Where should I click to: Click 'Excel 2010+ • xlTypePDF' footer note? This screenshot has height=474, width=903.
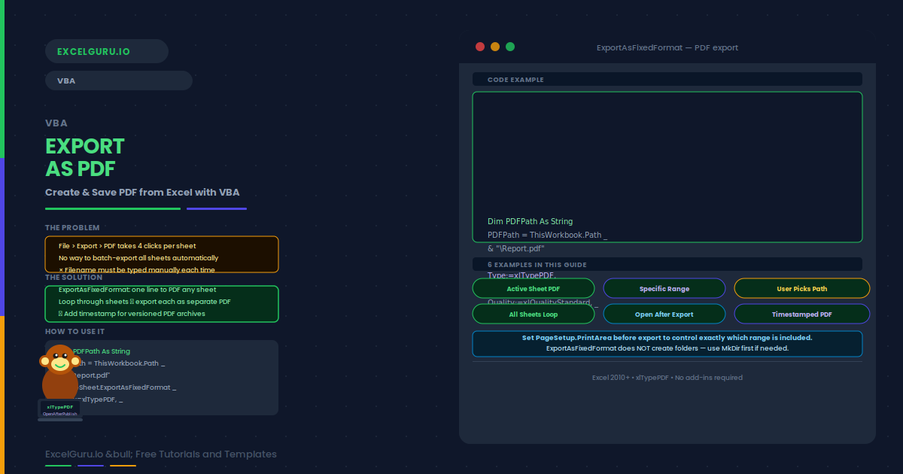click(x=667, y=378)
